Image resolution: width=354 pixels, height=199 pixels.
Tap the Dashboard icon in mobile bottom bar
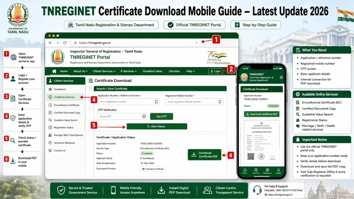pos(267,170)
